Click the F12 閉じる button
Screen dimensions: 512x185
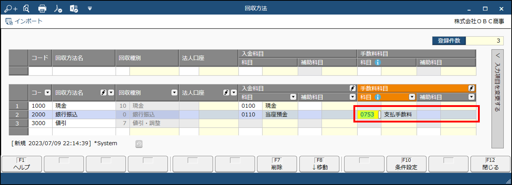pos(490,164)
